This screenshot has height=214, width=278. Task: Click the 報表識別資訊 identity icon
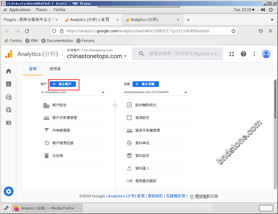[x=129, y=181]
